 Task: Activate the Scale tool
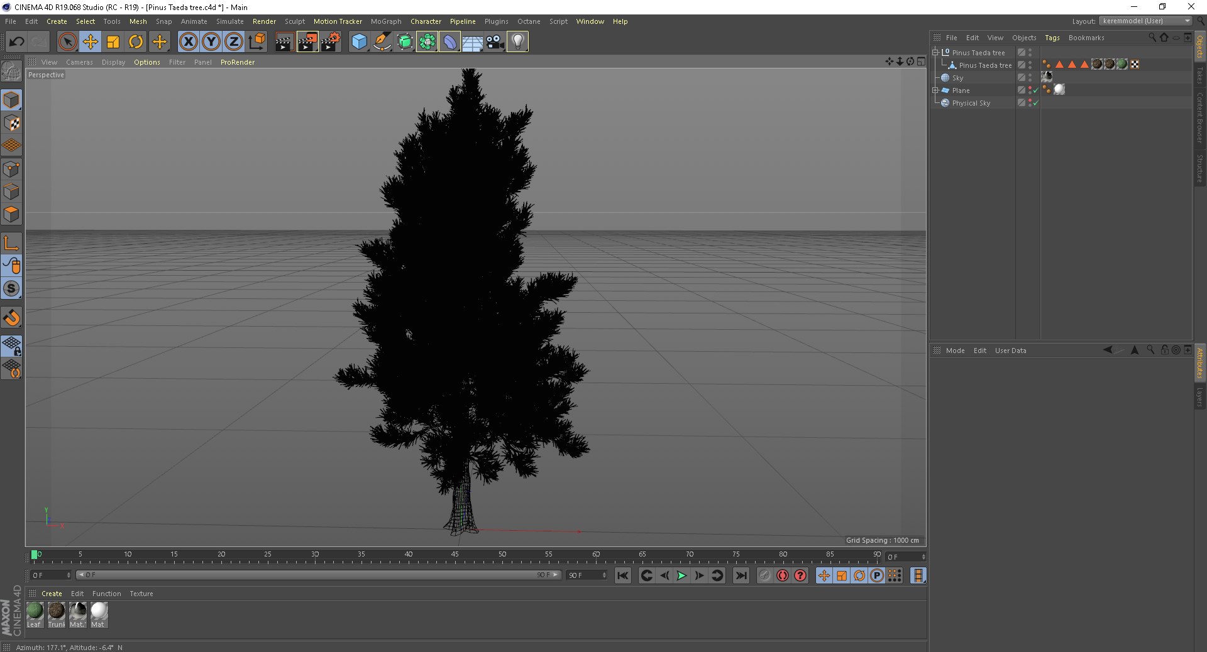(113, 42)
